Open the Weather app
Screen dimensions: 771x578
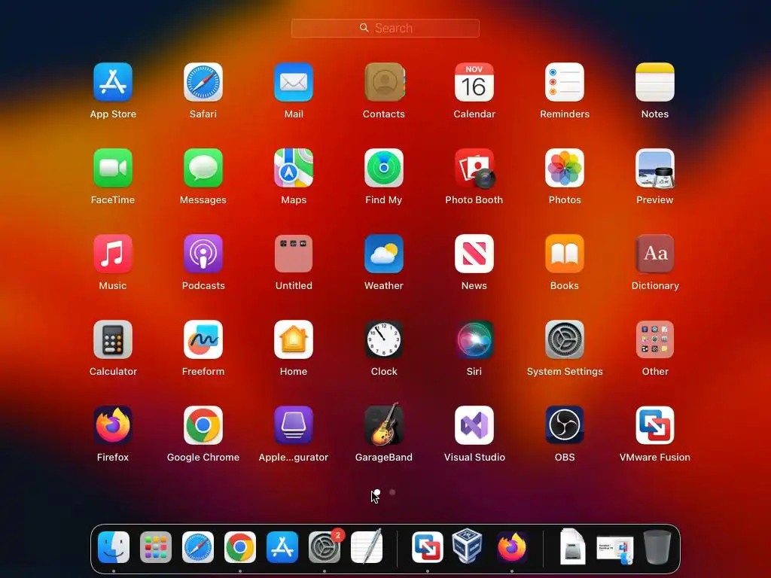[384, 254]
